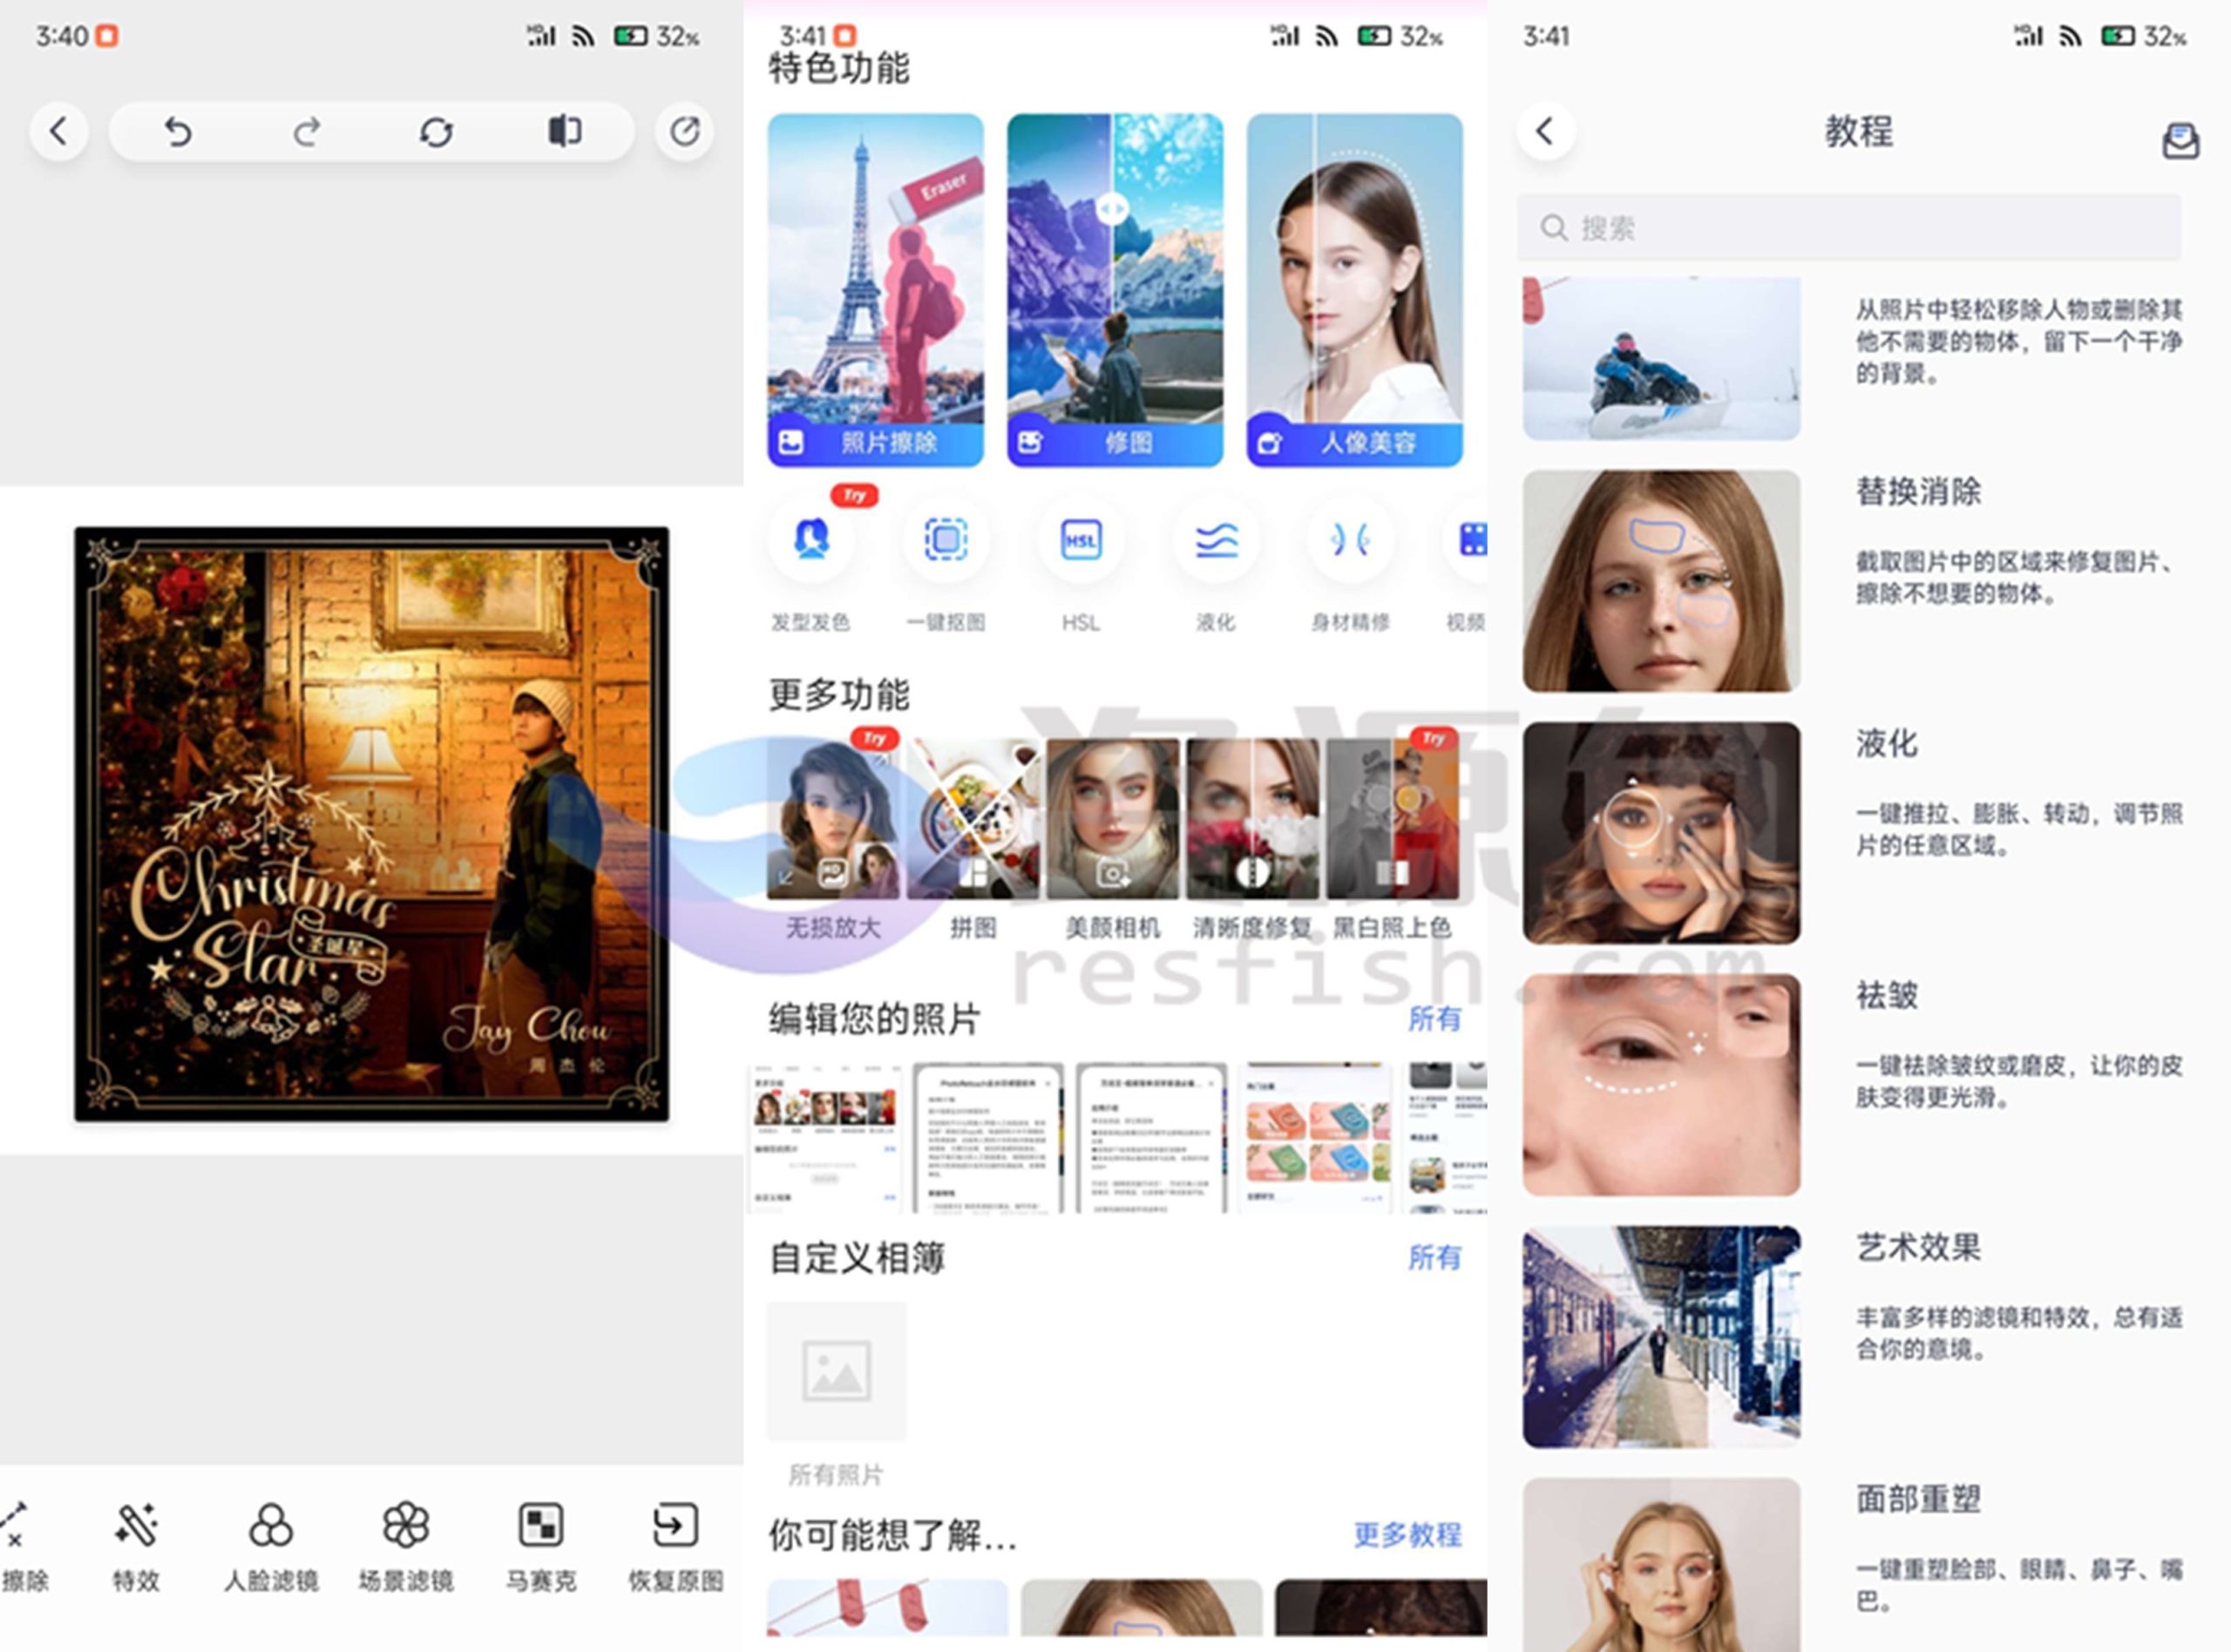Tap the 搜索 search field

(x=1849, y=228)
